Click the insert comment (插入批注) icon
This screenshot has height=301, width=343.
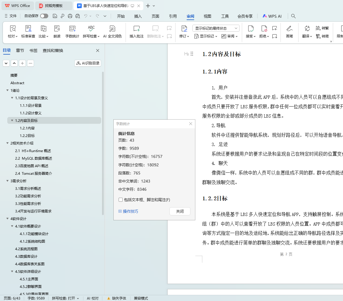tap(136, 29)
